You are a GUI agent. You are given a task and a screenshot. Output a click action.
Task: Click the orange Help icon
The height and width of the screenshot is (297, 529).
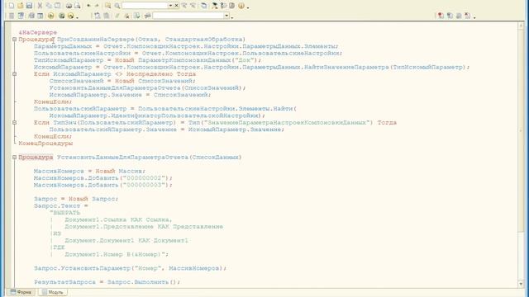point(241,6)
